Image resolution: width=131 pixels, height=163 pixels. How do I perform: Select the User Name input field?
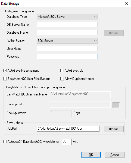(x=67, y=49)
